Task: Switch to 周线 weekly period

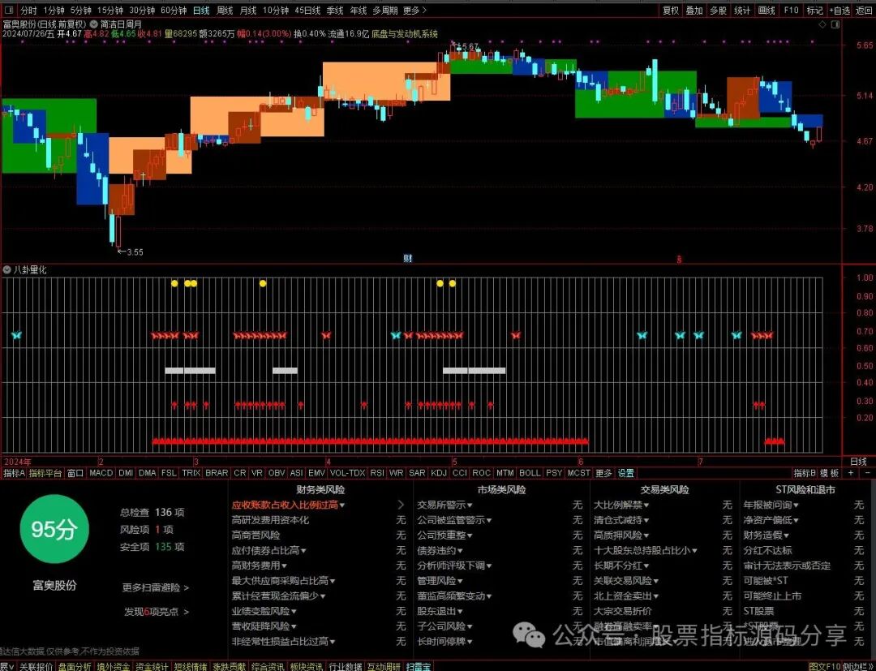Action: (x=225, y=11)
